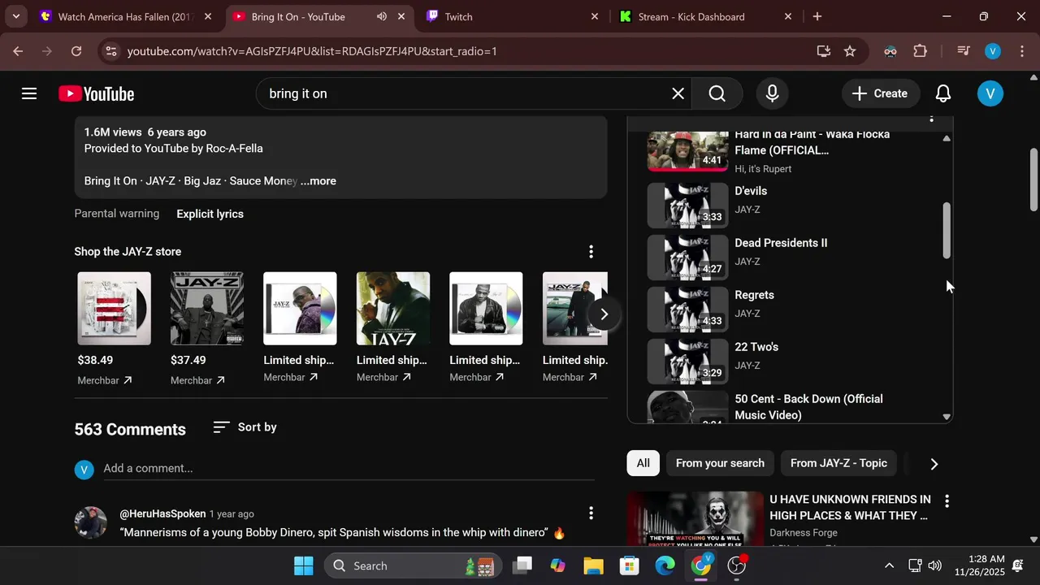Click the Add a comment field

click(349, 469)
